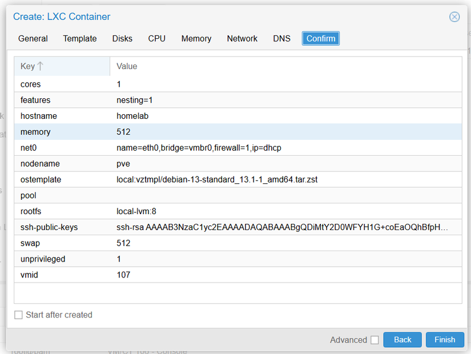Screen dimensions: 471x354
Task: Click Finish to create container
Action: tap(445, 340)
